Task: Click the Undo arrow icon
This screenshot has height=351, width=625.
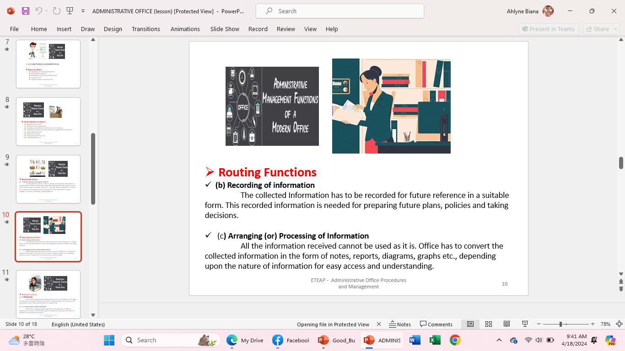Action: 38,11
